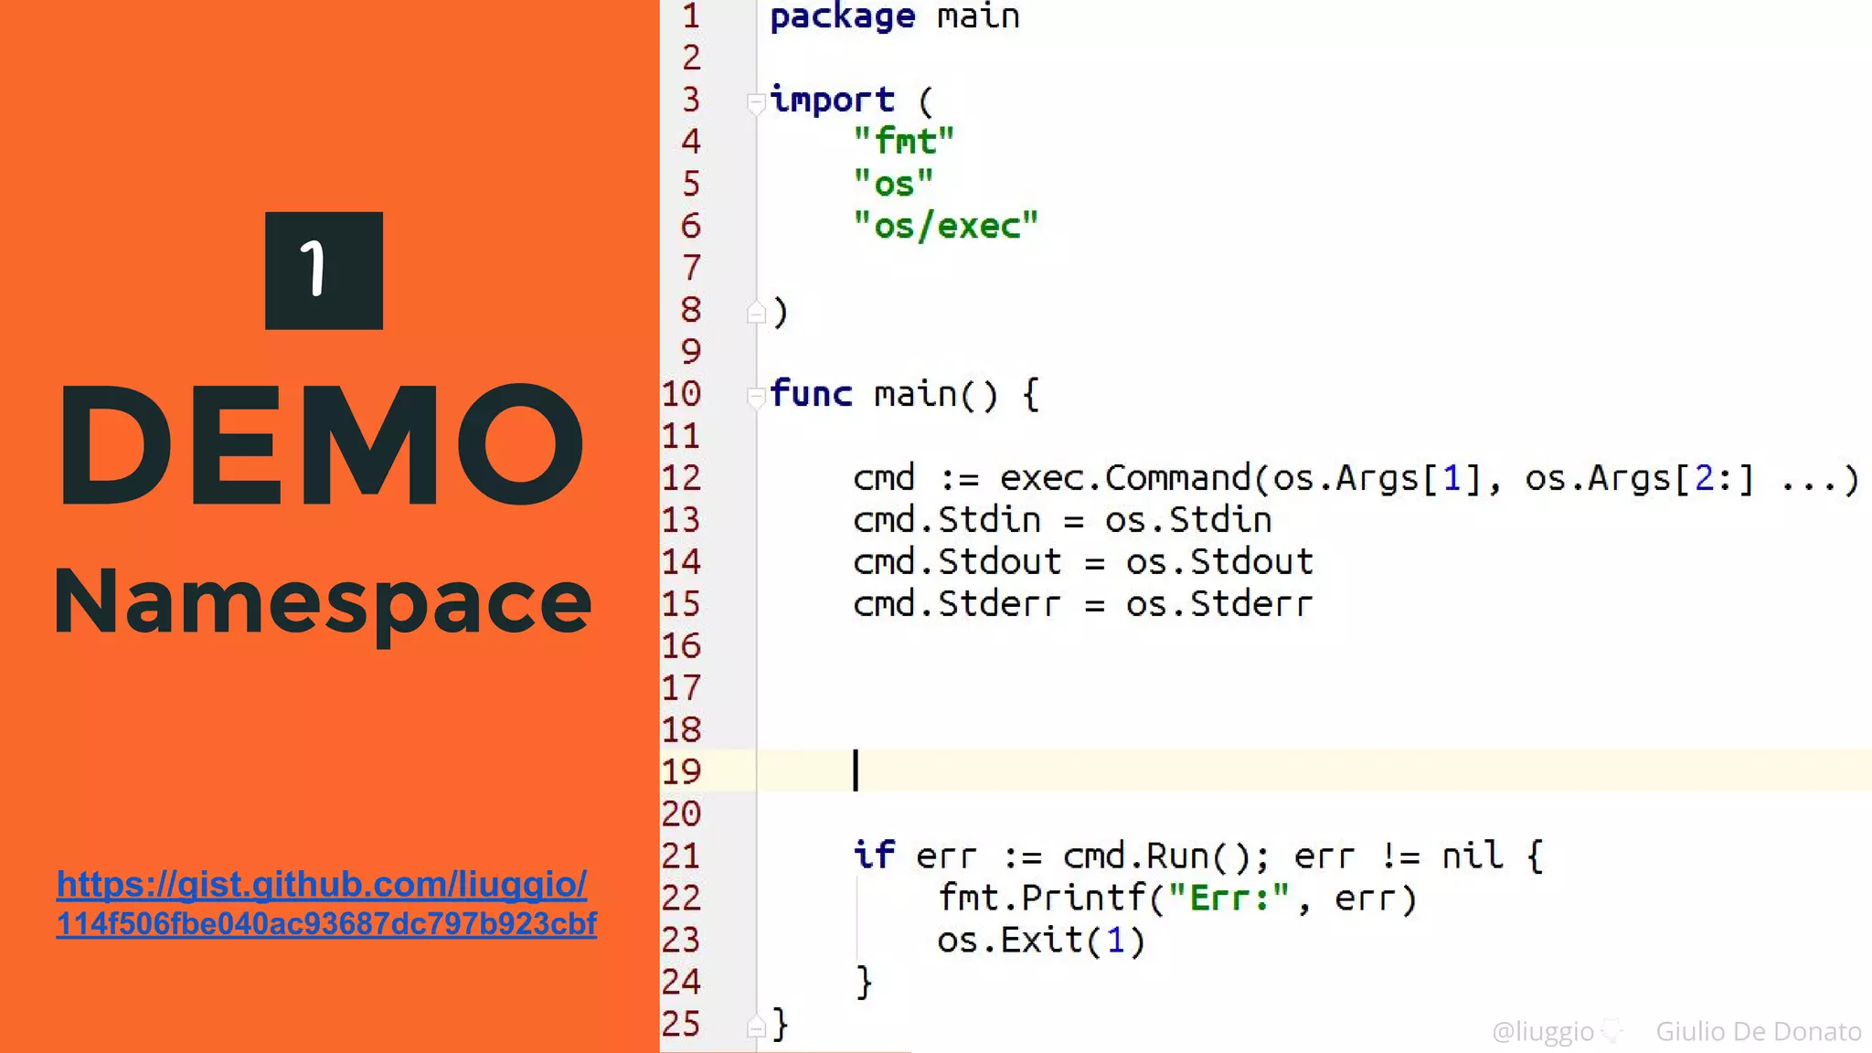Click "os.Exit(1)" on line 23

(1041, 940)
